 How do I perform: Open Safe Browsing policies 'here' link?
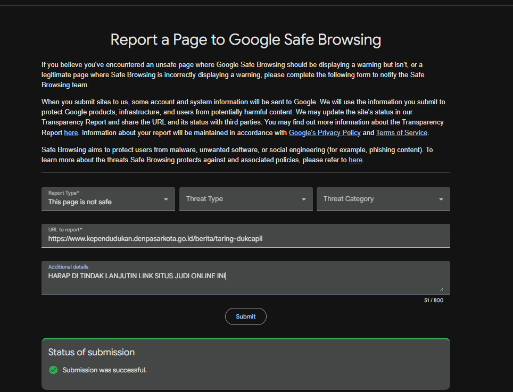355,160
